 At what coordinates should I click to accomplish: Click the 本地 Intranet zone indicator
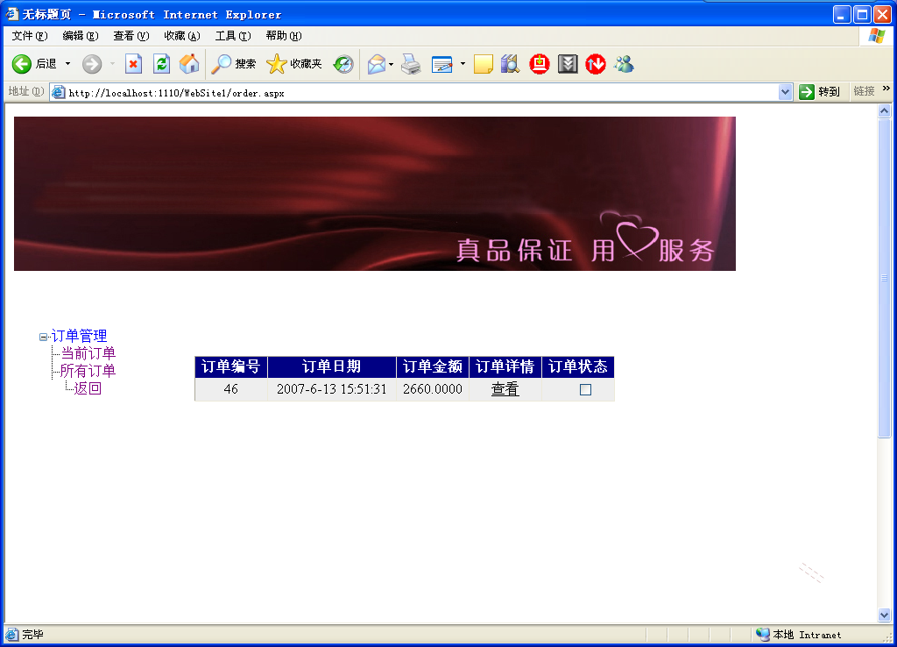click(799, 635)
